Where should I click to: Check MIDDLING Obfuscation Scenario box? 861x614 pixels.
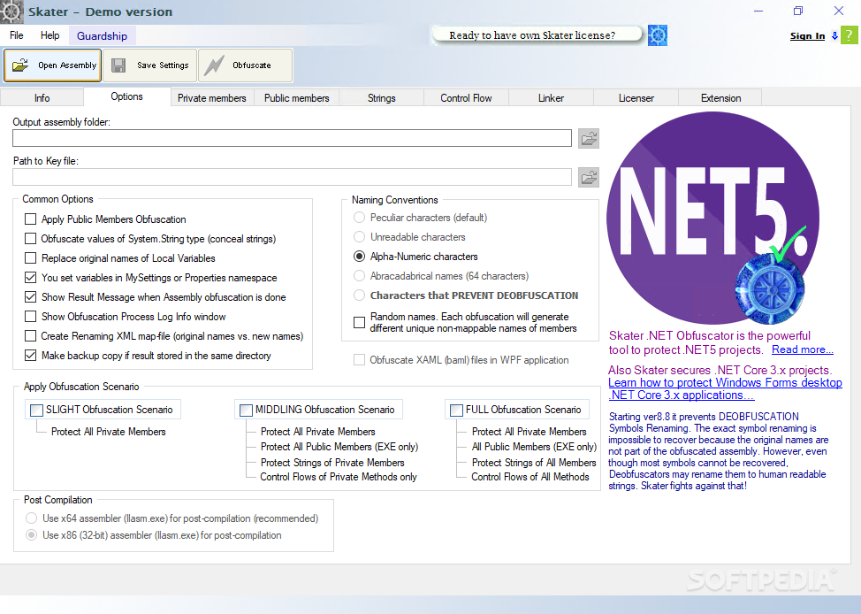[246, 410]
